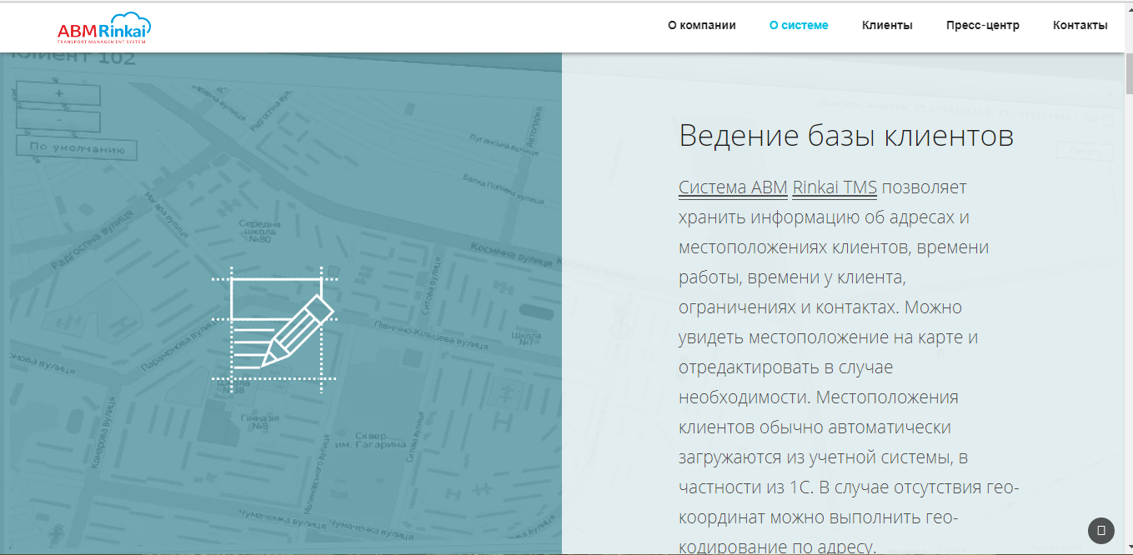The image size is (1133, 555).
Task: Open the О системе menu item
Action: pos(799,25)
